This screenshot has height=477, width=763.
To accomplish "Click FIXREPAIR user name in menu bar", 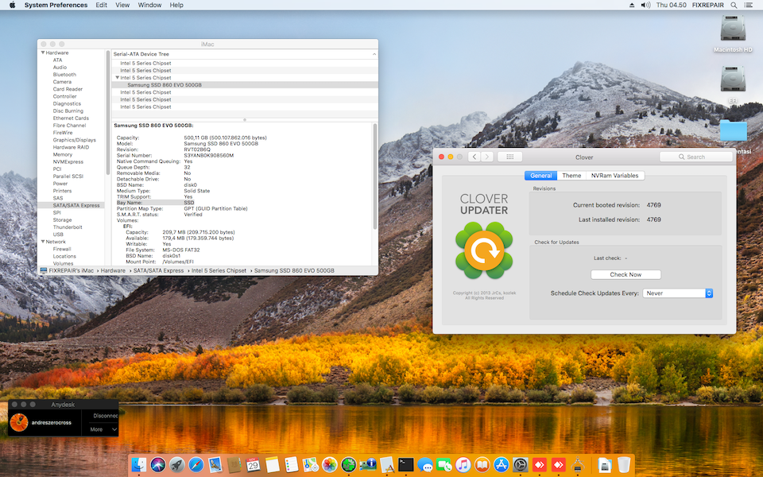I will (708, 5).
